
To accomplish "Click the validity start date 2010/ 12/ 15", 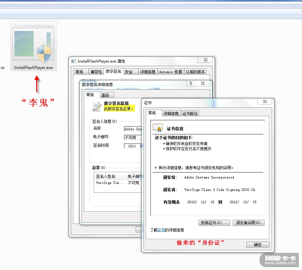I will point(201,202).
